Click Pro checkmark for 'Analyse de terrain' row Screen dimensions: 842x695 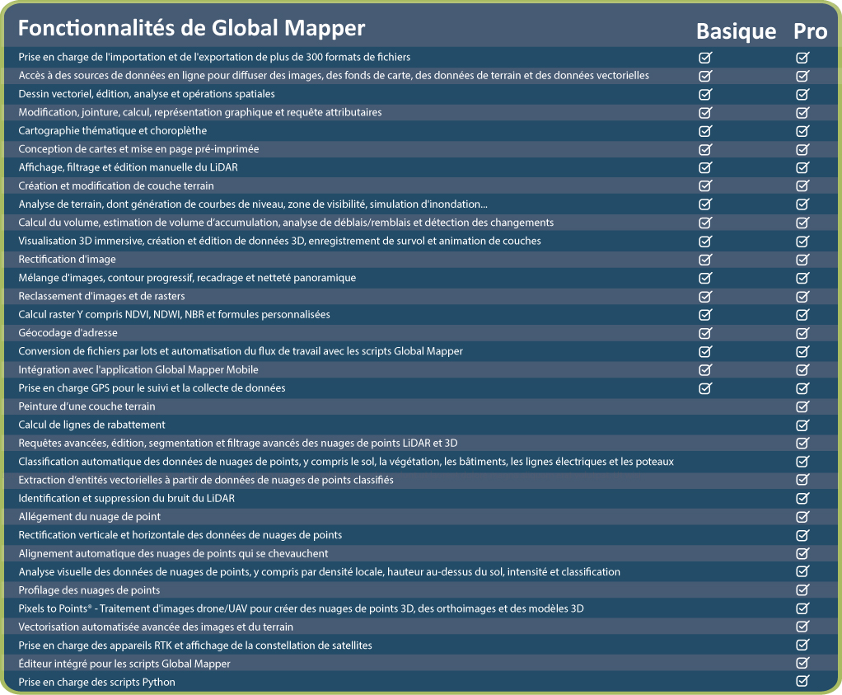click(x=802, y=204)
